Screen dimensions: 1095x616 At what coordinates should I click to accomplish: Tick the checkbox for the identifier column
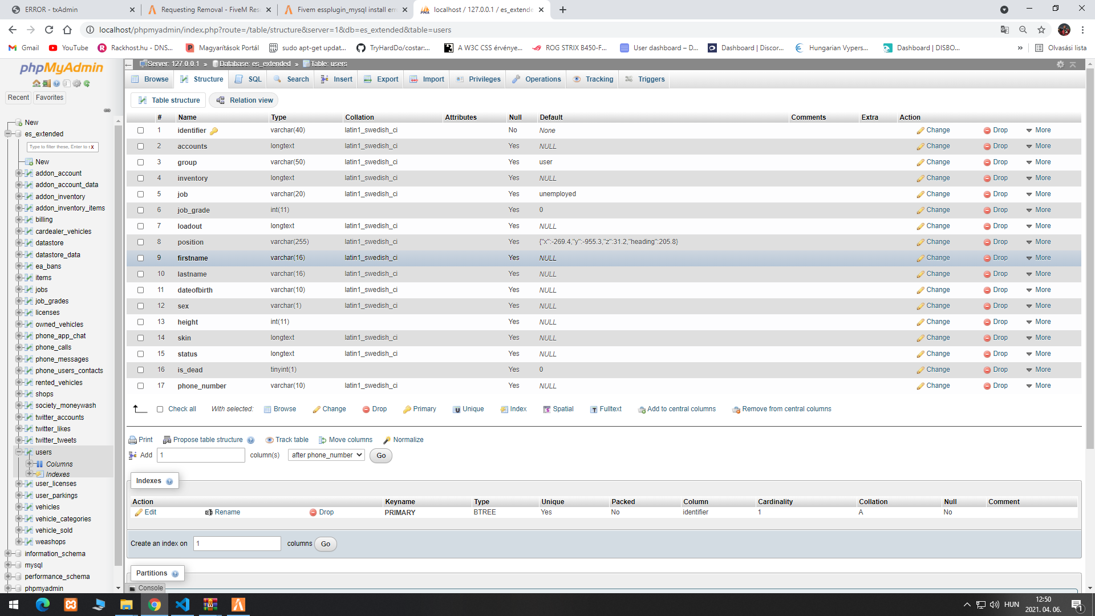click(x=140, y=131)
